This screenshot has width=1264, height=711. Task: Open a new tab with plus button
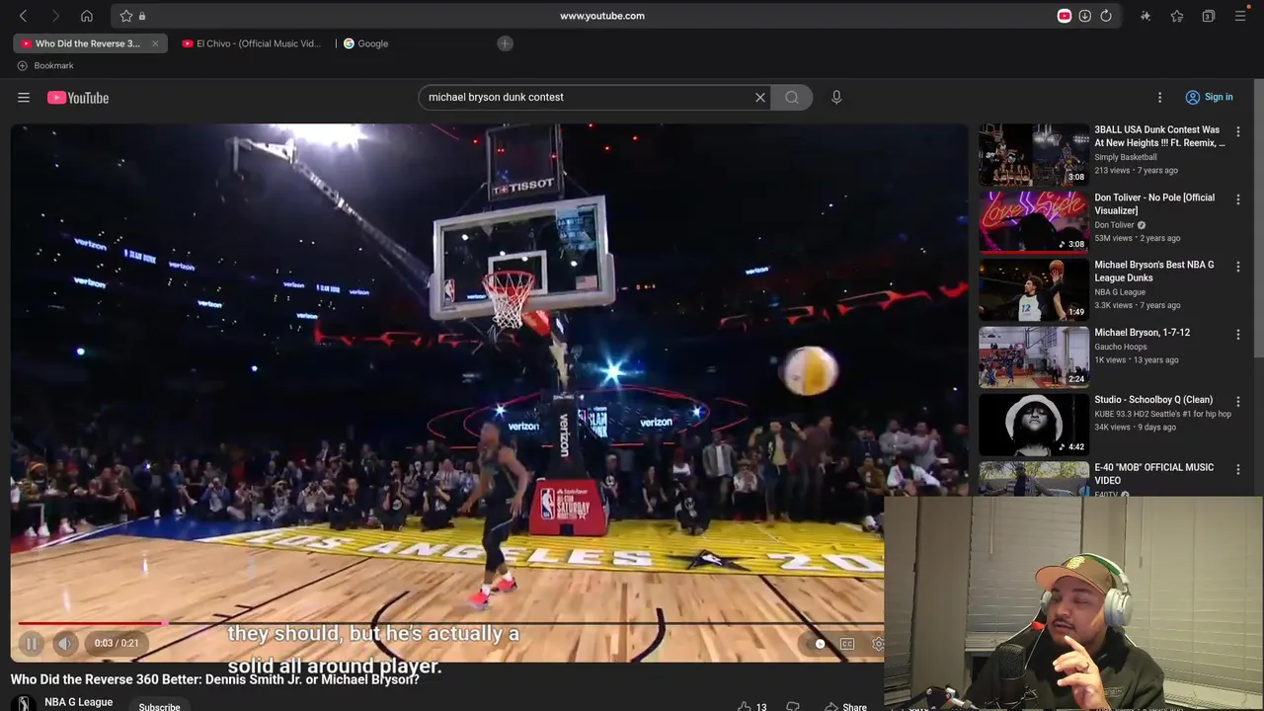point(505,43)
